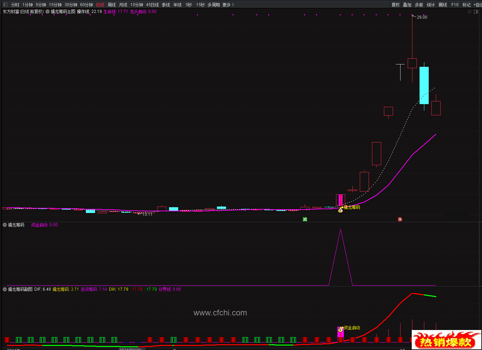Click the large cyan candlestick near the peak
Image resolution: width=482 pixels, height=350 pixels.
pos(424,85)
